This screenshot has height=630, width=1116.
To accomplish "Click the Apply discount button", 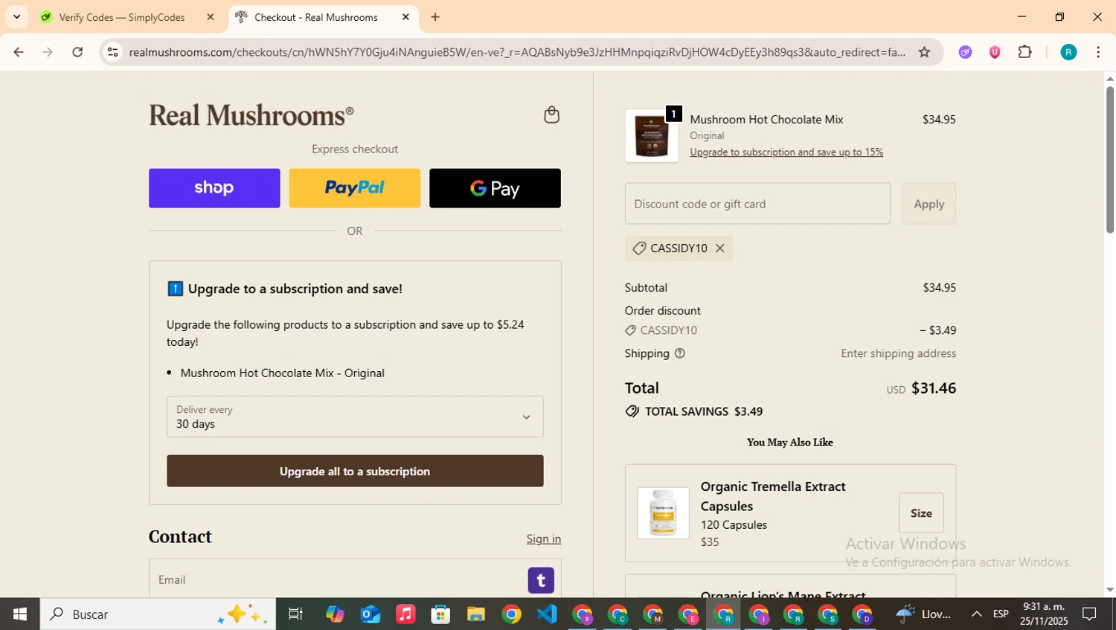I will [x=929, y=204].
